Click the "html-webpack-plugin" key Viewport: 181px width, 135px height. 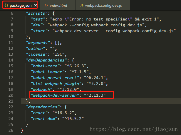click(56, 83)
